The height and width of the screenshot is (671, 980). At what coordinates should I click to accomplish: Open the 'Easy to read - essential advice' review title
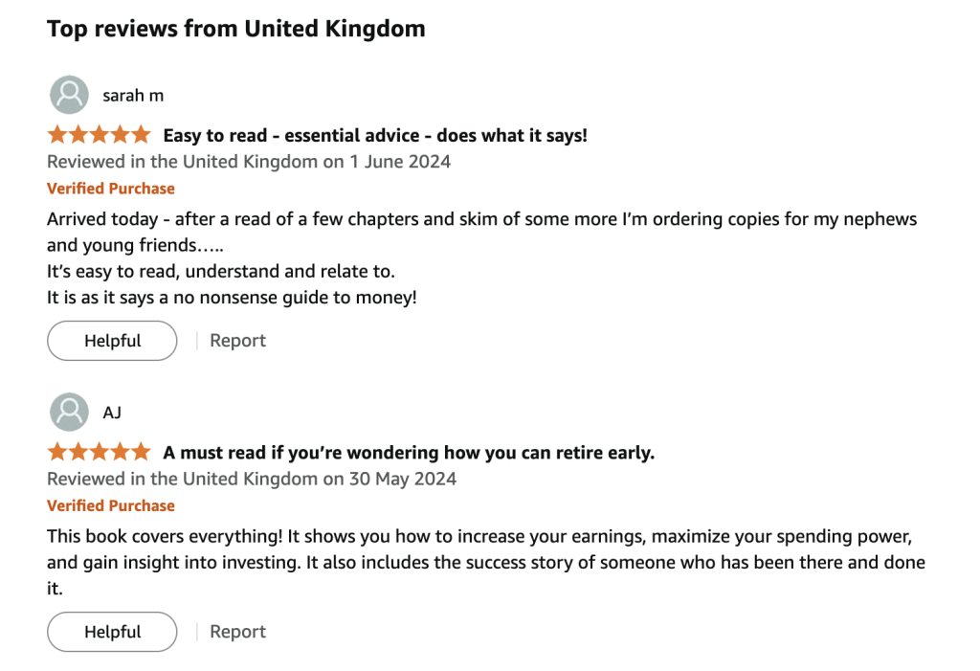pos(375,135)
